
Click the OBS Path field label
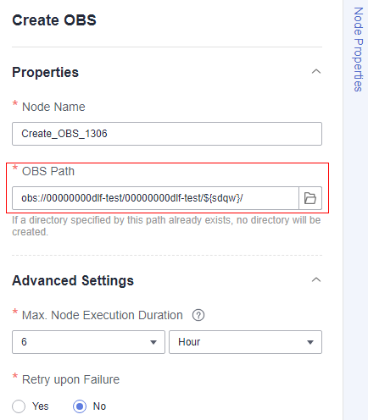pyautogui.click(x=48, y=171)
